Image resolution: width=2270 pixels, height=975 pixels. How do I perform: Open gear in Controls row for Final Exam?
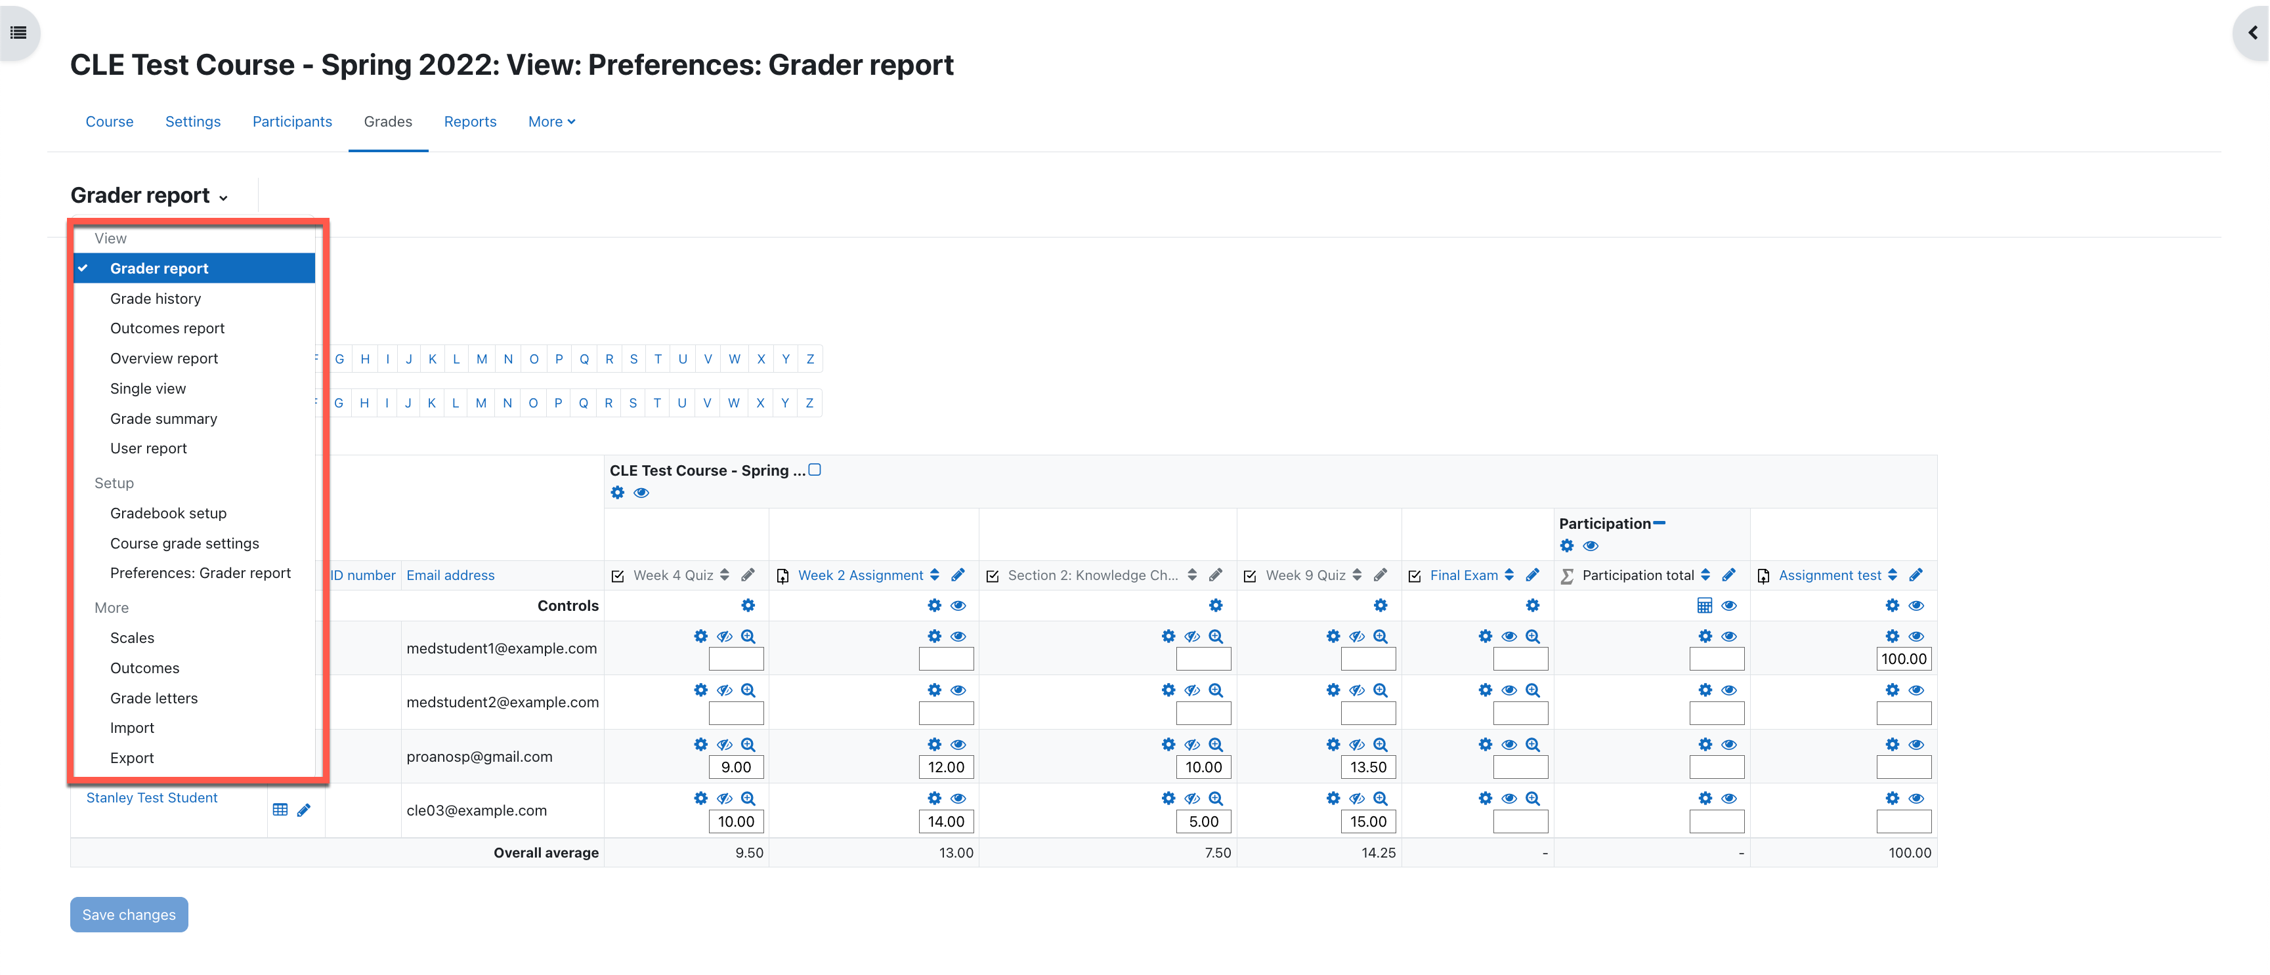1533,606
